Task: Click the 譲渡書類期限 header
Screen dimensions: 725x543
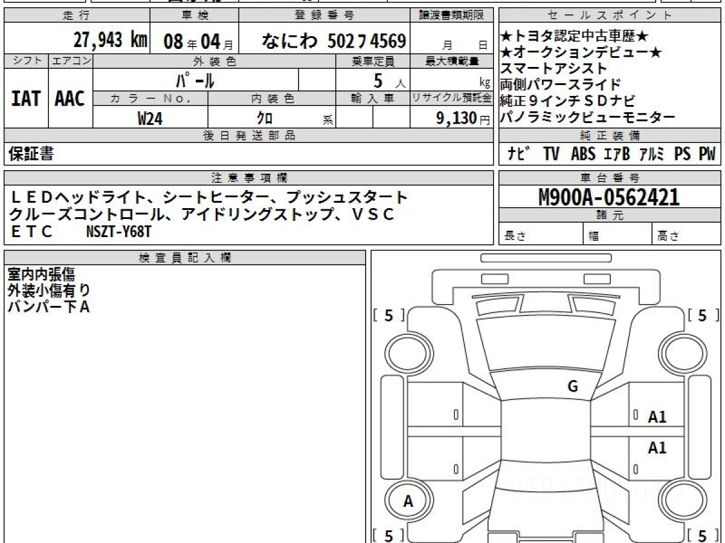Action: click(x=452, y=16)
